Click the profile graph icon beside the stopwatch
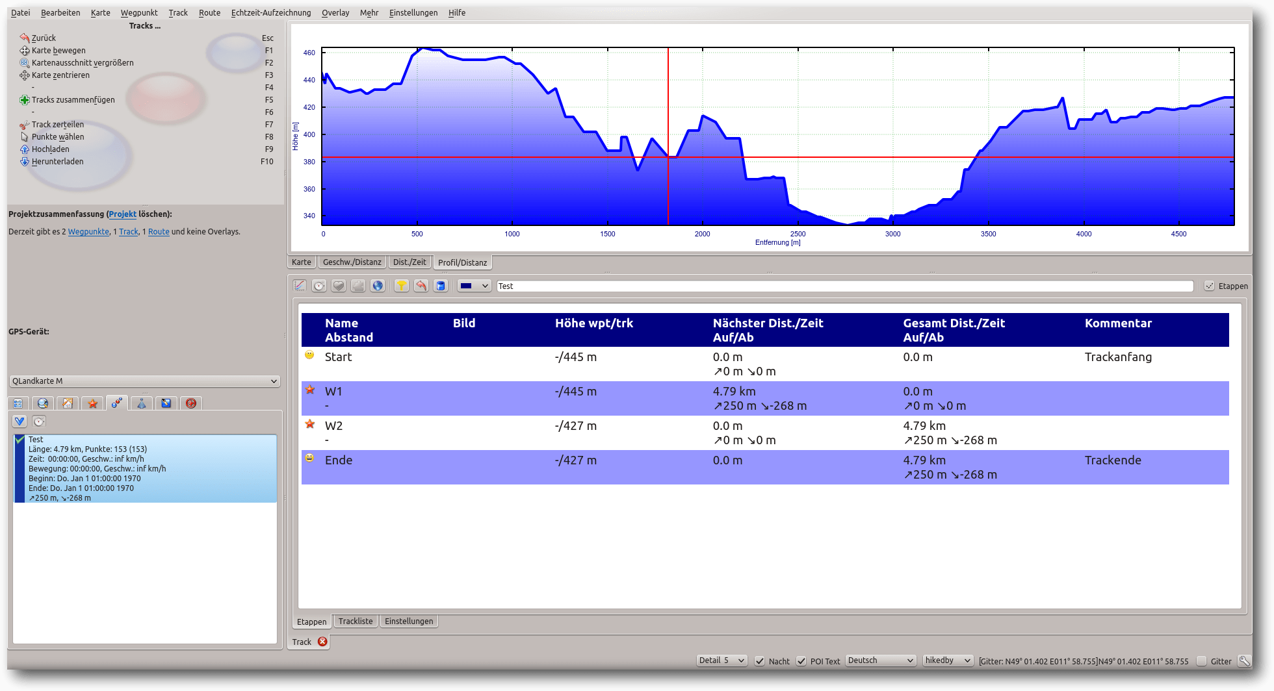This screenshot has width=1274, height=691. point(300,286)
